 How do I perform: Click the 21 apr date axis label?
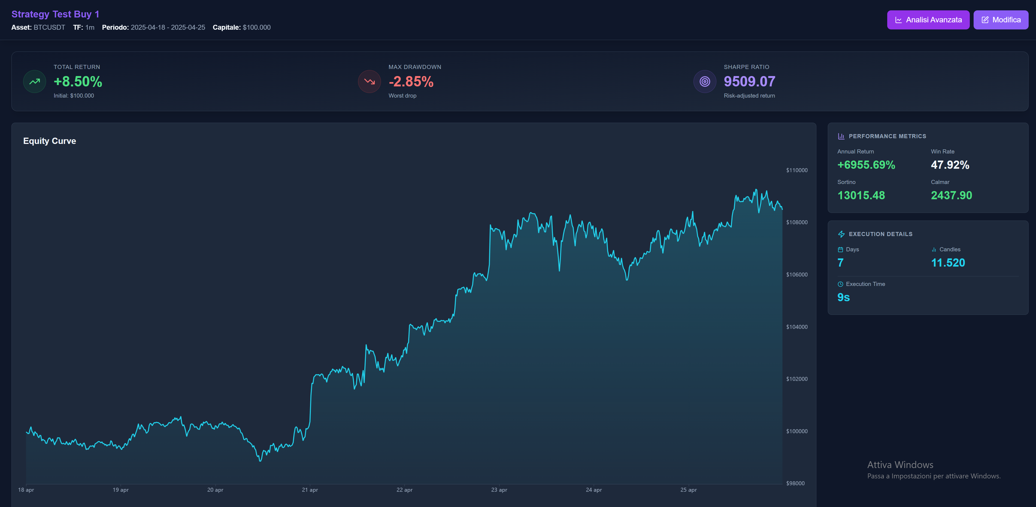[310, 490]
